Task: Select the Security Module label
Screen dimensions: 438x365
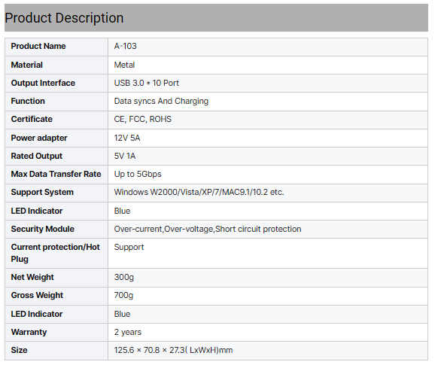Action: pyautogui.click(x=42, y=229)
